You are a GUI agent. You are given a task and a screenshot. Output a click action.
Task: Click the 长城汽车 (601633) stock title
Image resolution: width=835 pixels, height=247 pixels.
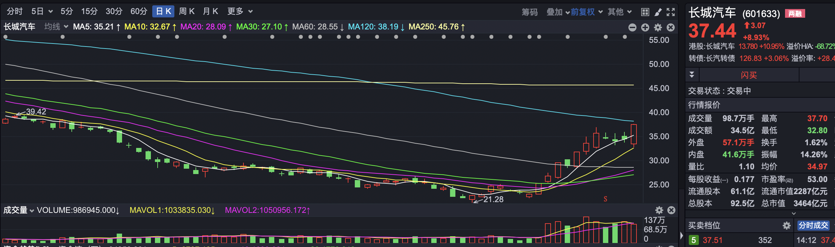click(x=734, y=13)
